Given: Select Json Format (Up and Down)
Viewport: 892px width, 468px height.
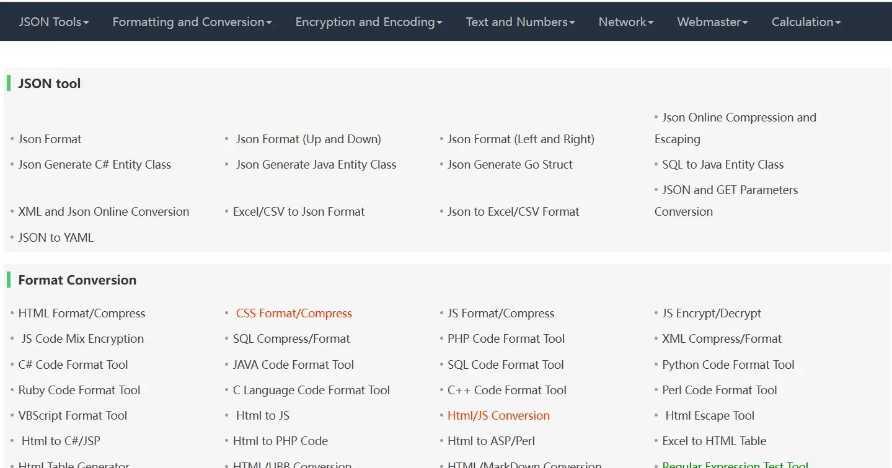Looking at the screenshot, I should pos(309,139).
